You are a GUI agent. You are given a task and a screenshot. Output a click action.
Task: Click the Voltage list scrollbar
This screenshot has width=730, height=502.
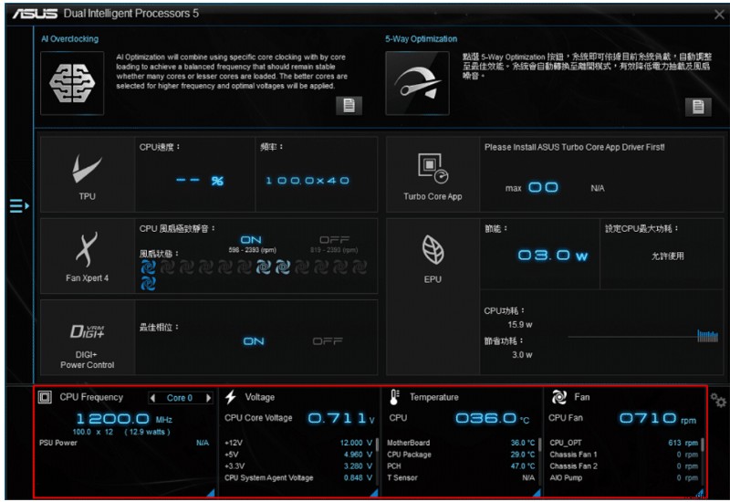tap(377, 444)
